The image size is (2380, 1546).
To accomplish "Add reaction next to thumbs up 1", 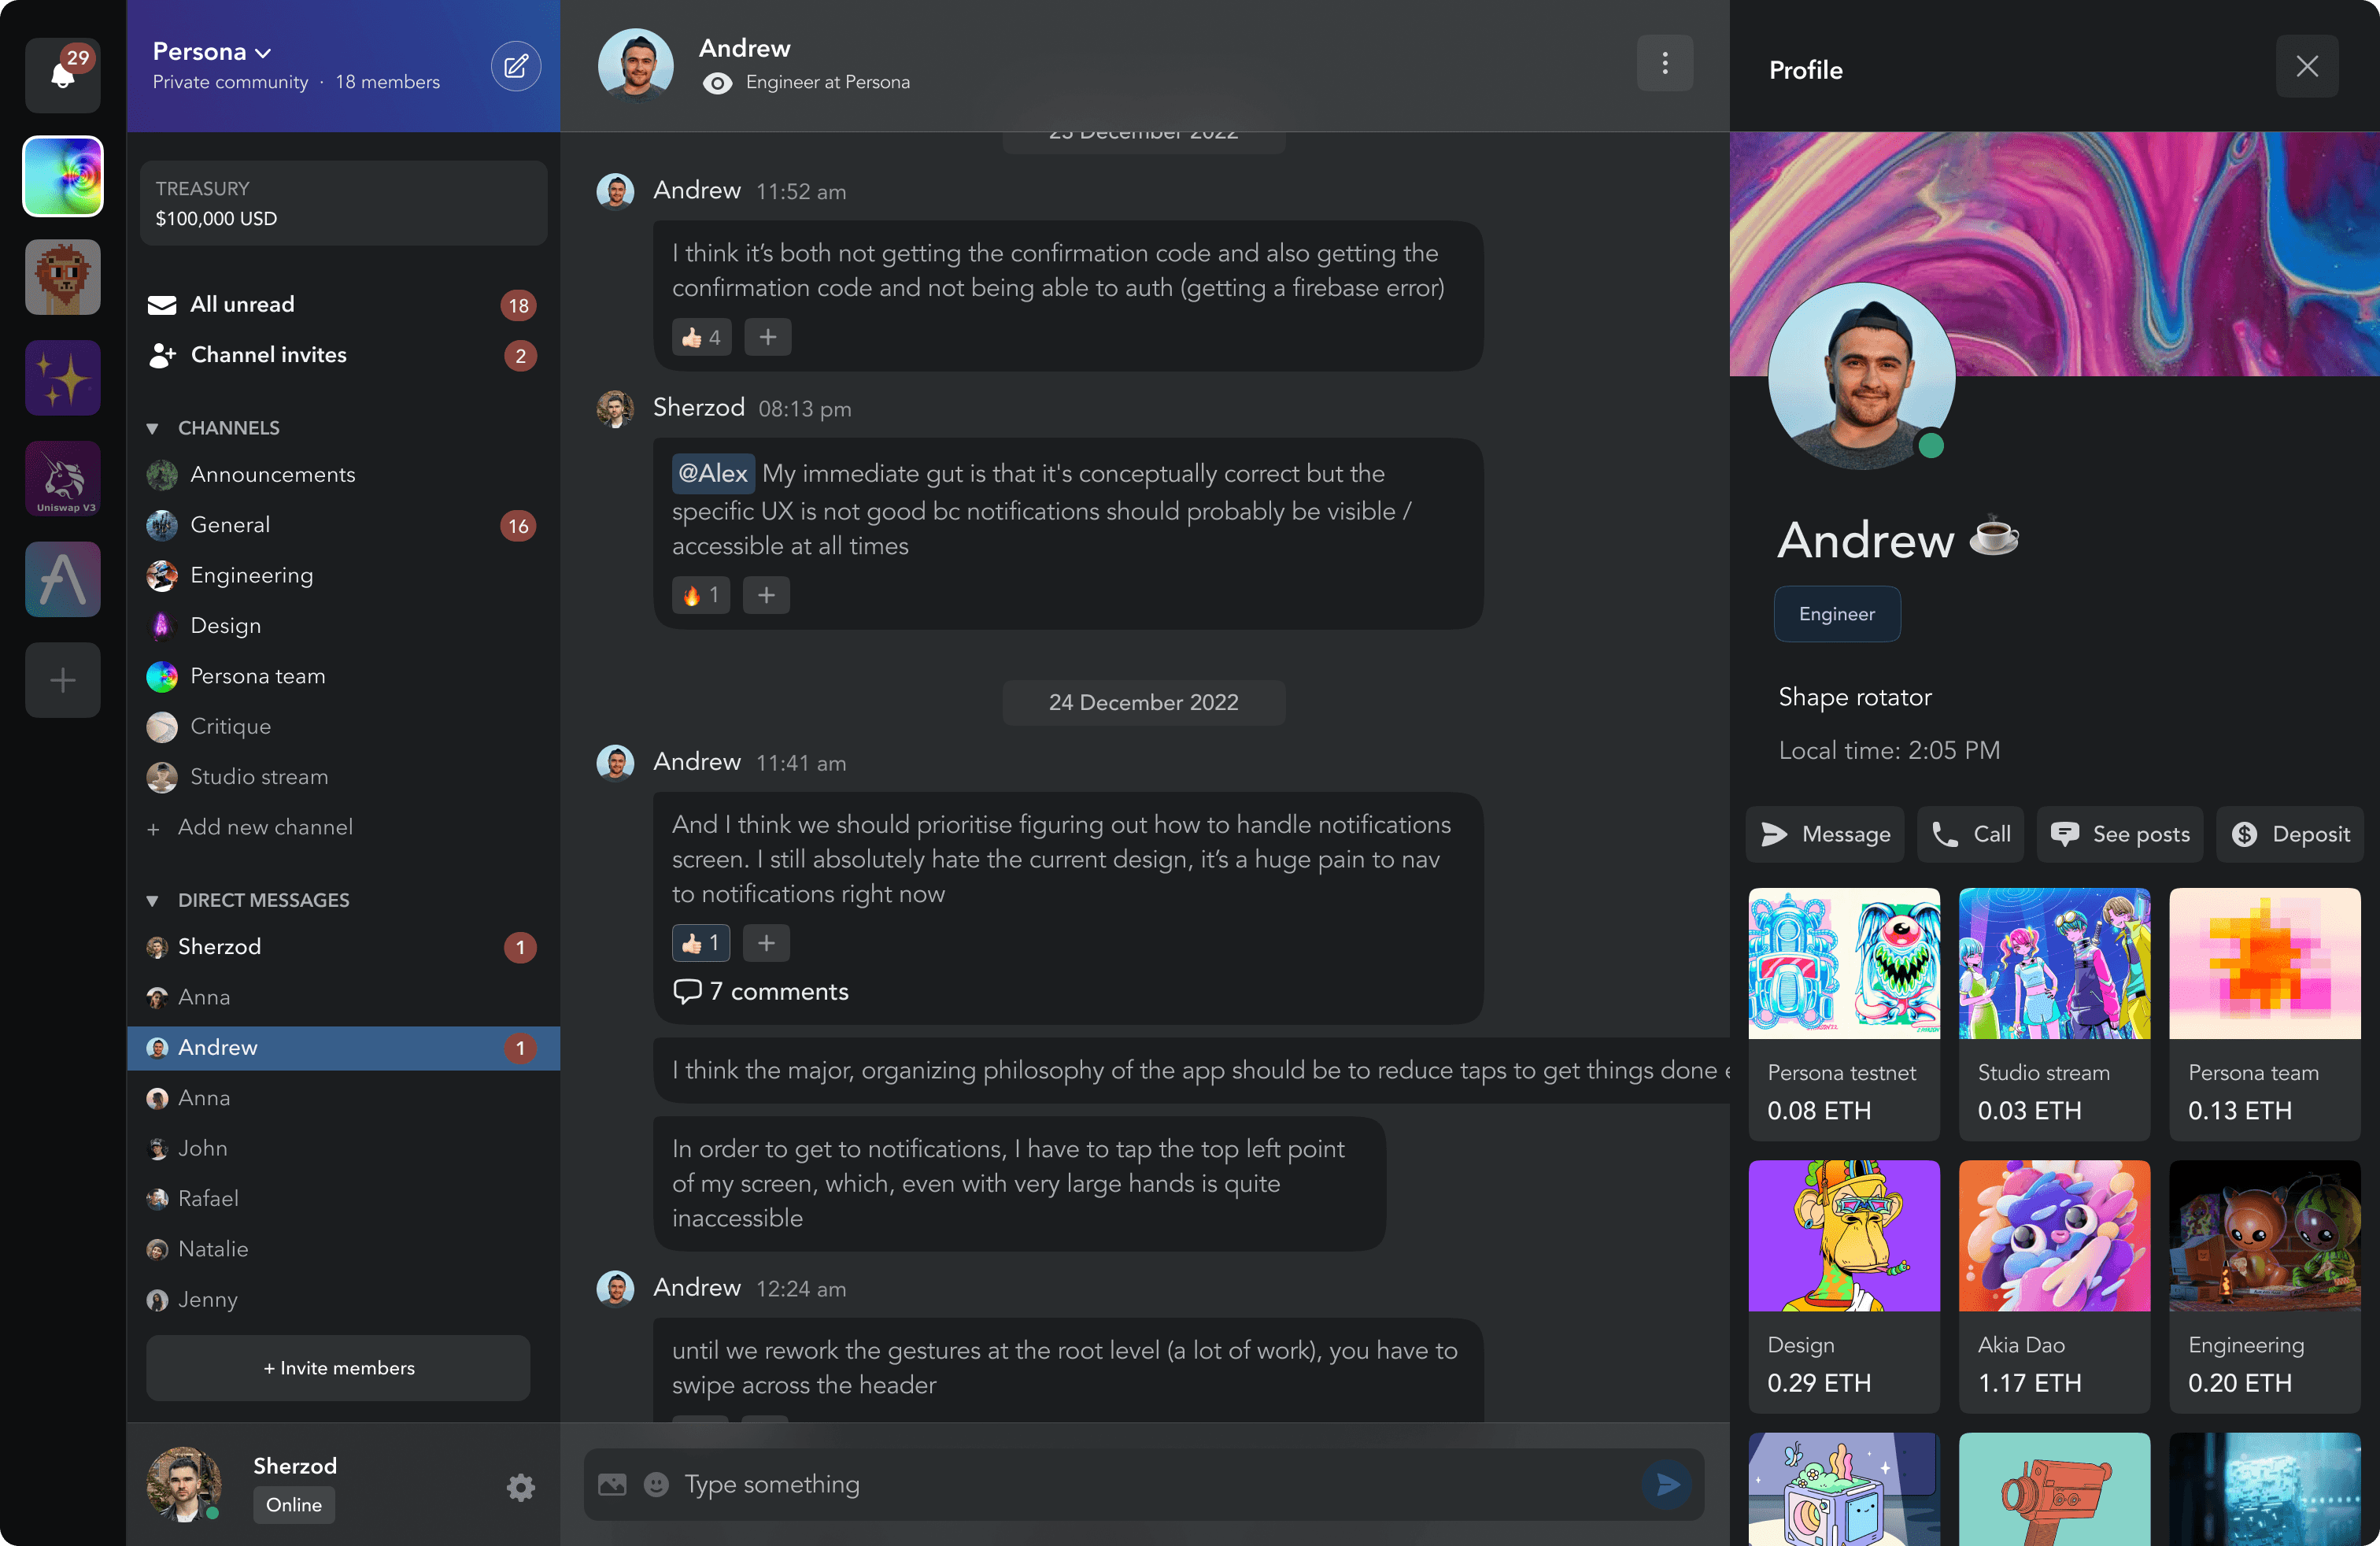I will 766,943.
